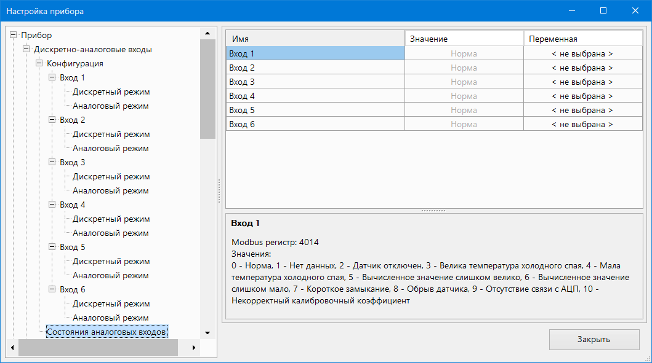Screen dimensions: 652x363
Task: Collapse the Вход 4 tree node
Action: pos(52,205)
